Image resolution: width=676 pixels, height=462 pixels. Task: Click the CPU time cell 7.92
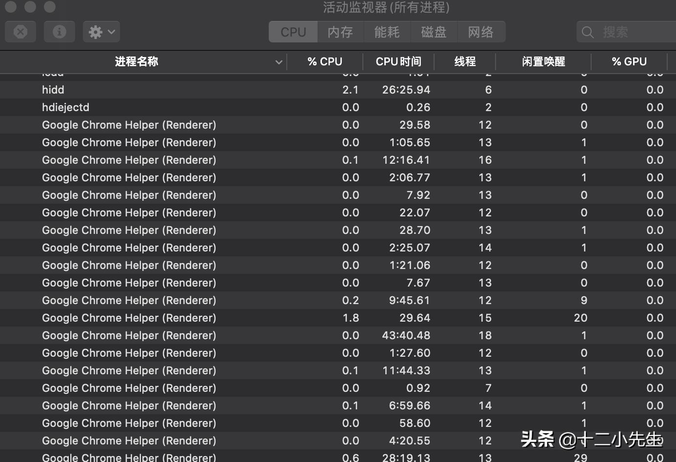click(x=418, y=195)
